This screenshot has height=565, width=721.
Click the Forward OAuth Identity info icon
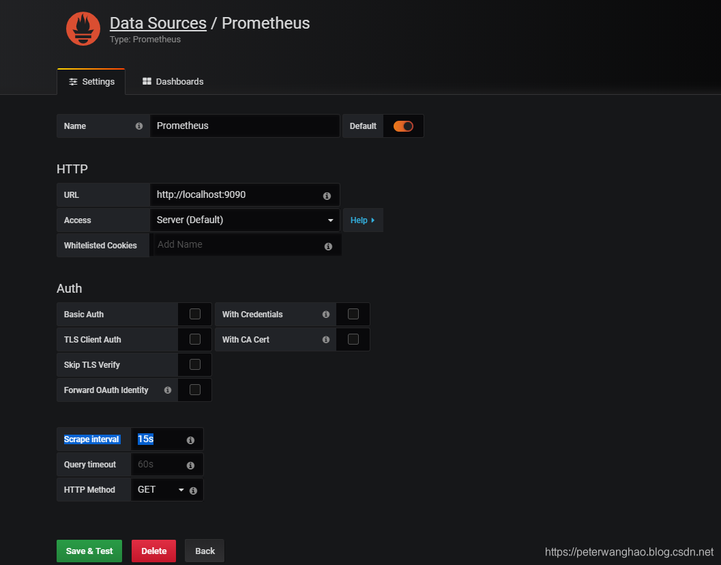tap(168, 390)
